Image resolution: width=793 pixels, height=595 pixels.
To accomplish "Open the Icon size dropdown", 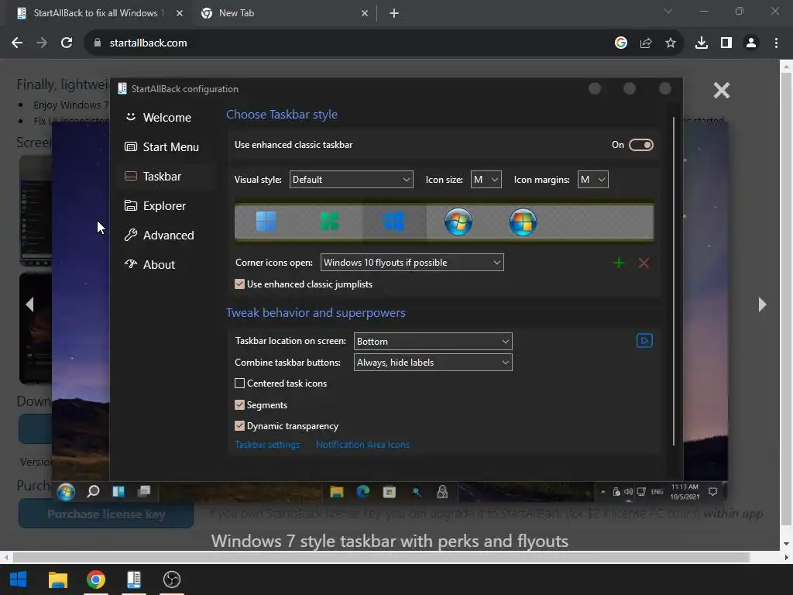I will (486, 180).
